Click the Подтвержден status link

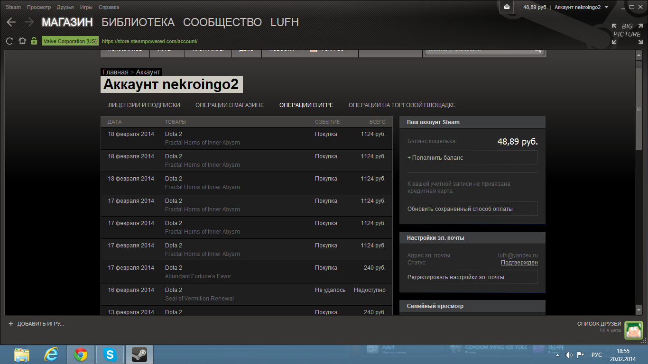pyautogui.click(x=519, y=263)
